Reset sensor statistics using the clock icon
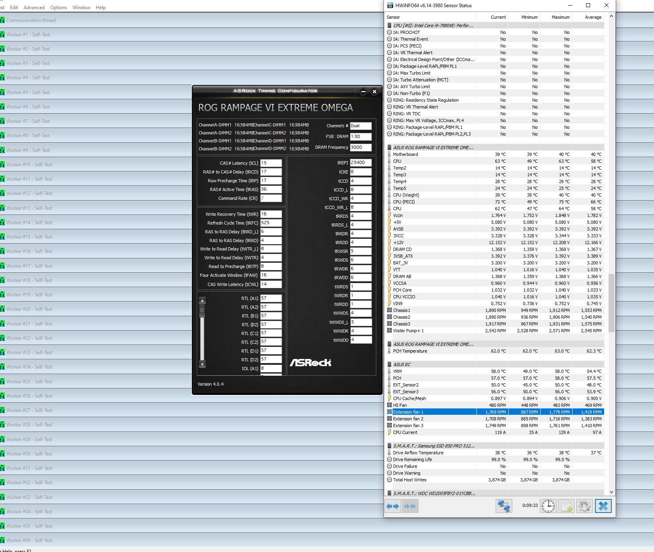The image size is (654, 552). tap(548, 506)
